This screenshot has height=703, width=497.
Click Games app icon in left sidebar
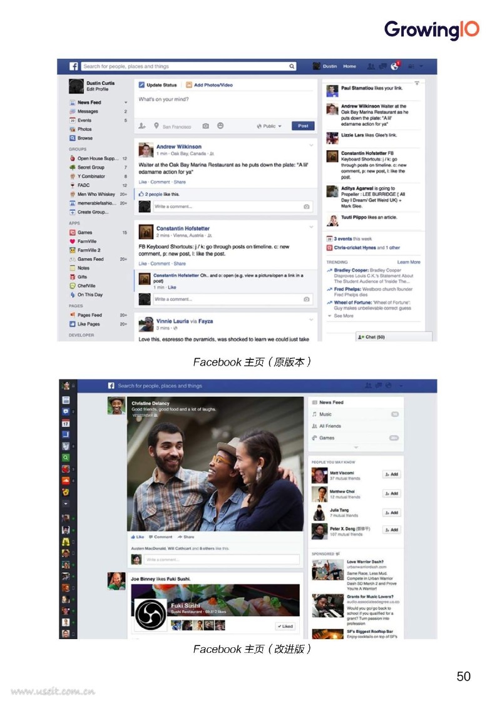tap(72, 232)
